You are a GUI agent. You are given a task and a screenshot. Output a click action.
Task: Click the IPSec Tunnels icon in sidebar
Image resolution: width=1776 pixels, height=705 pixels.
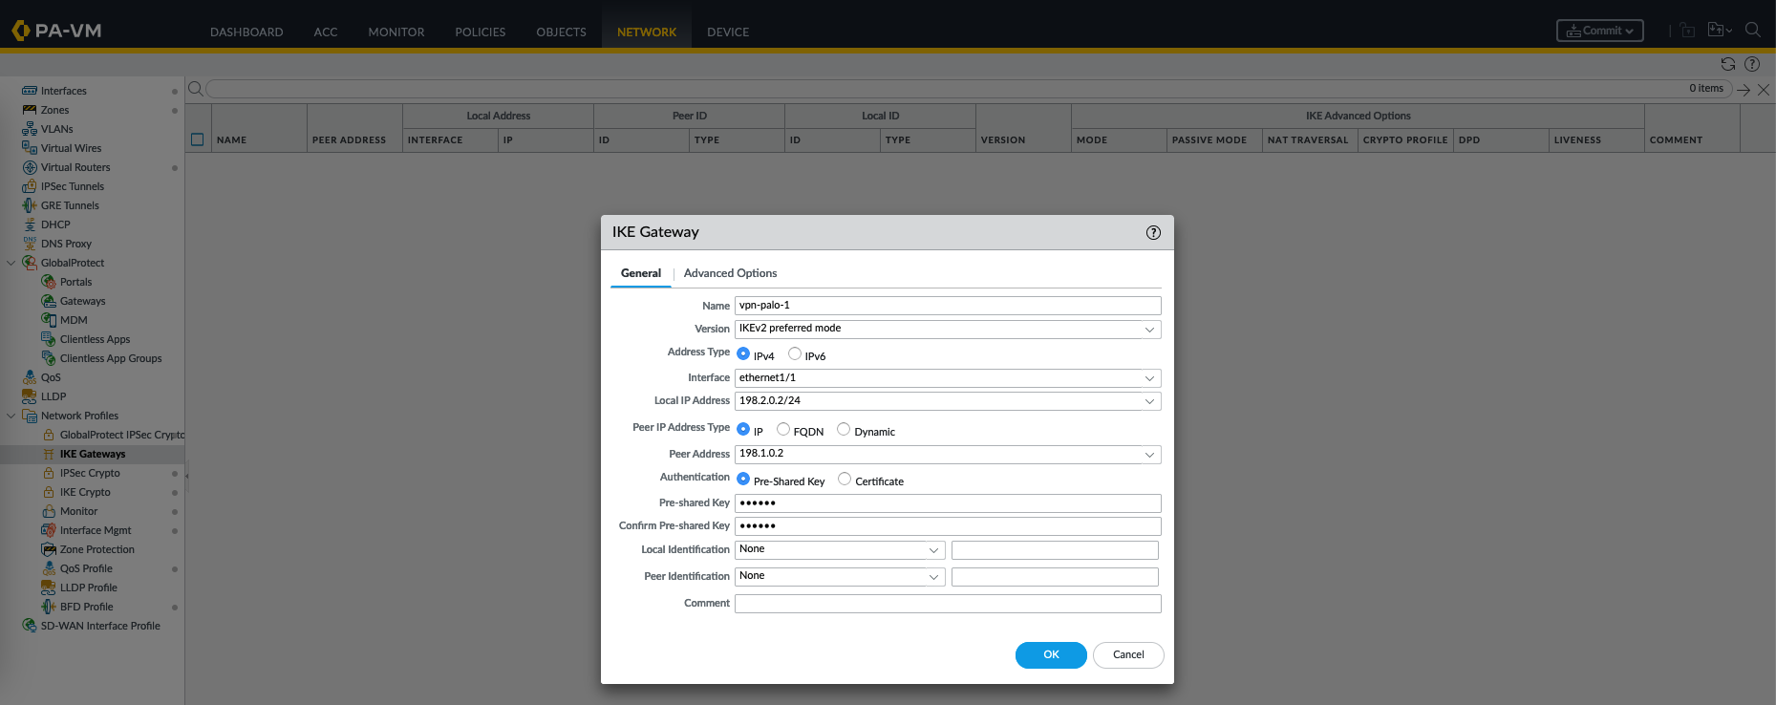click(x=30, y=186)
